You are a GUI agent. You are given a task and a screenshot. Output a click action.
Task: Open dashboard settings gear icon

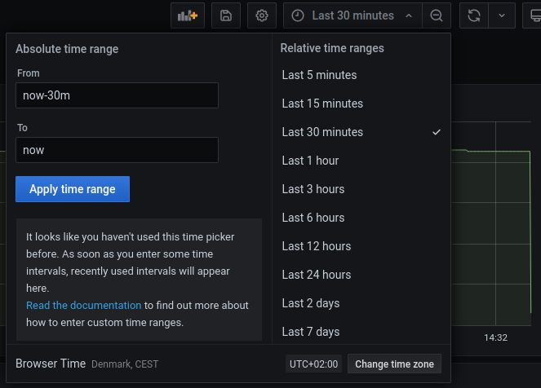tap(261, 15)
